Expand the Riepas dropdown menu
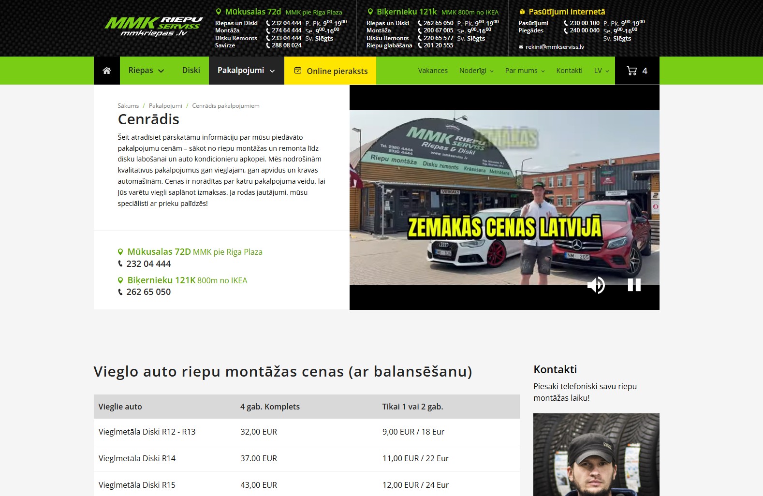 click(x=146, y=71)
